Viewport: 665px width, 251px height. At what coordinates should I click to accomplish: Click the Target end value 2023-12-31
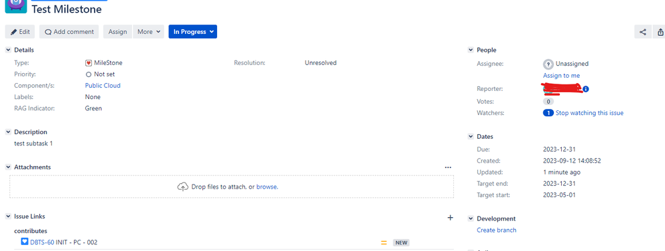click(559, 184)
